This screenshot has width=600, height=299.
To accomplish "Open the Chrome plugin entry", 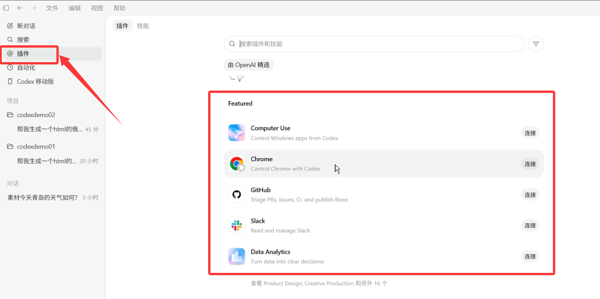I will click(x=384, y=164).
